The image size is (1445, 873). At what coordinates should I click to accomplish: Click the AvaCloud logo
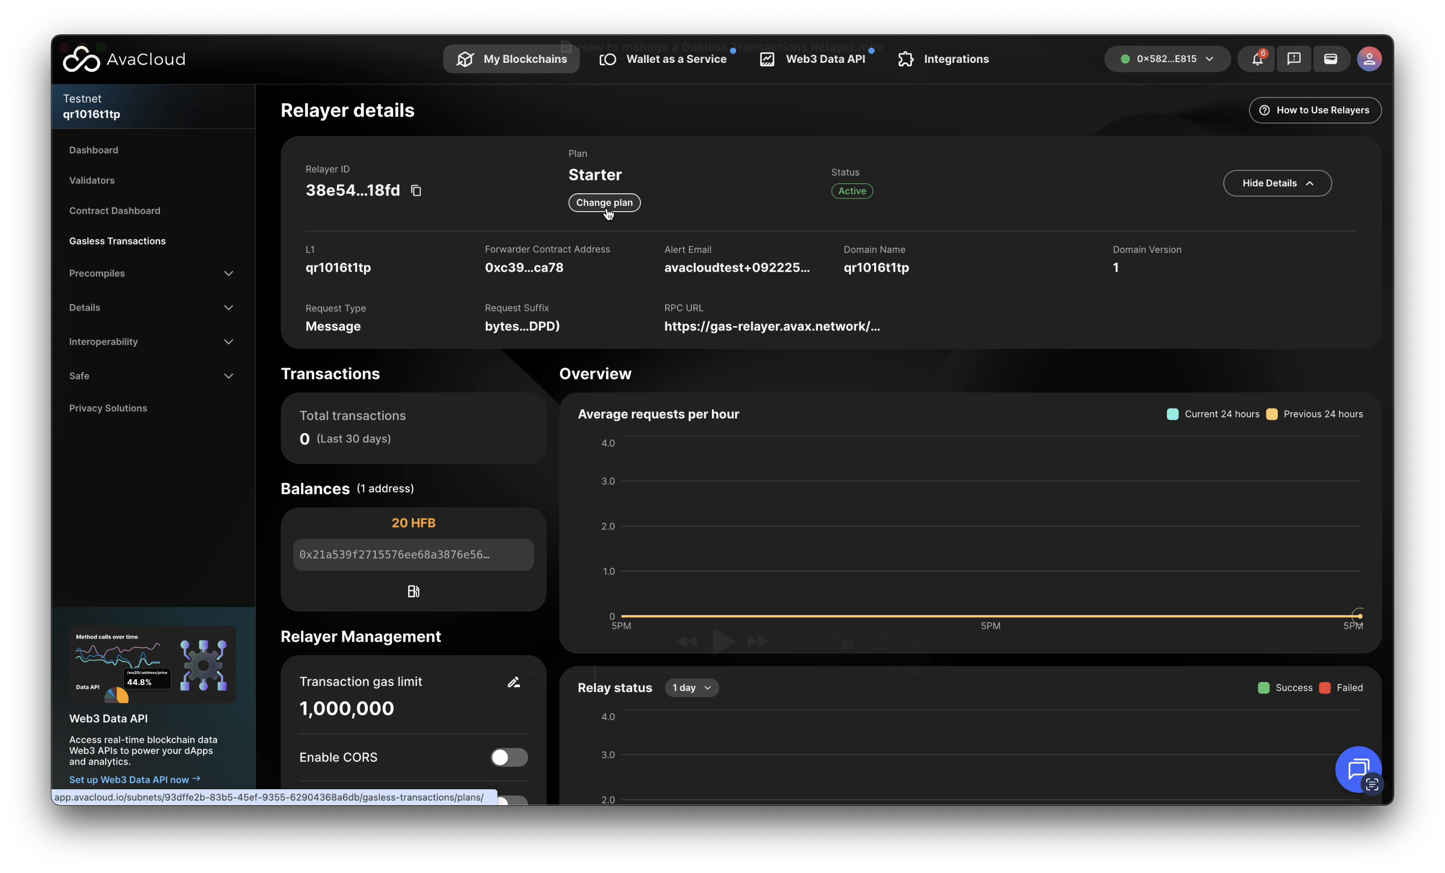[124, 59]
